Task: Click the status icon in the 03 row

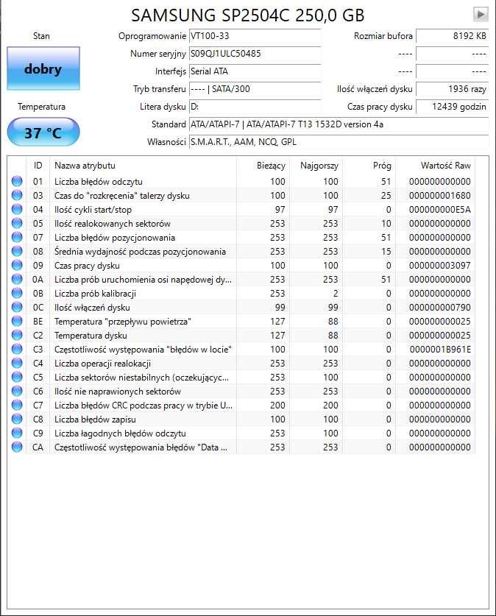Action: (x=17, y=195)
